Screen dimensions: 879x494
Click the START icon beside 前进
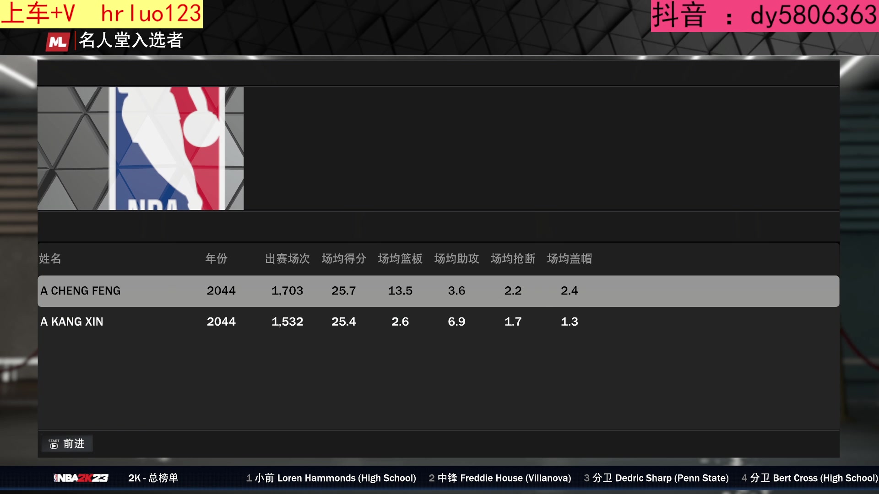tap(54, 444)
